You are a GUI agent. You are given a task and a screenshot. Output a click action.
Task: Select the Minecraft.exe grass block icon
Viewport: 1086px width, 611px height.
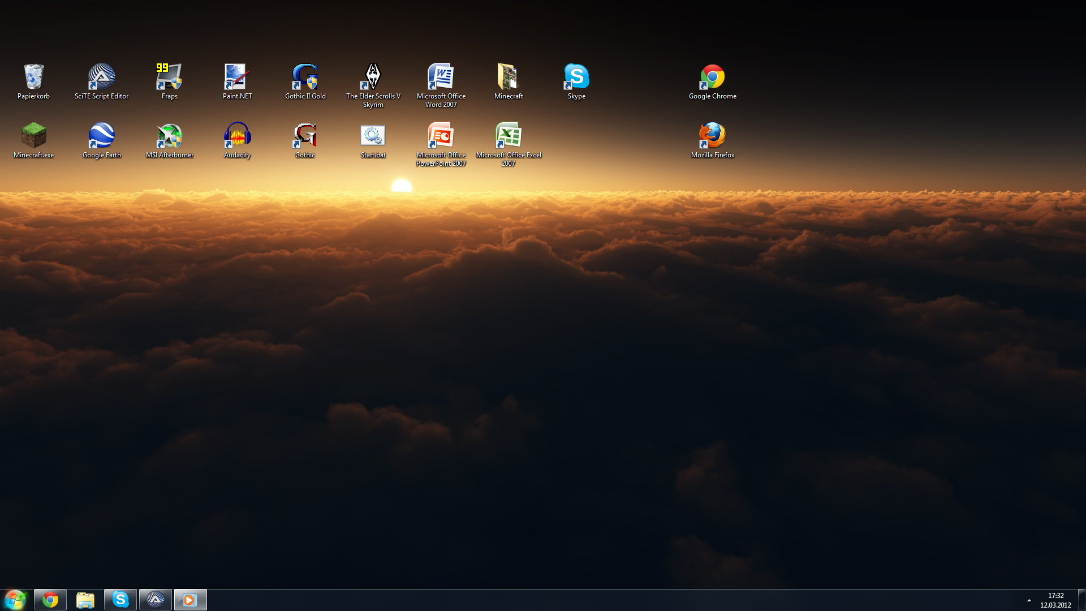point(33,136)
